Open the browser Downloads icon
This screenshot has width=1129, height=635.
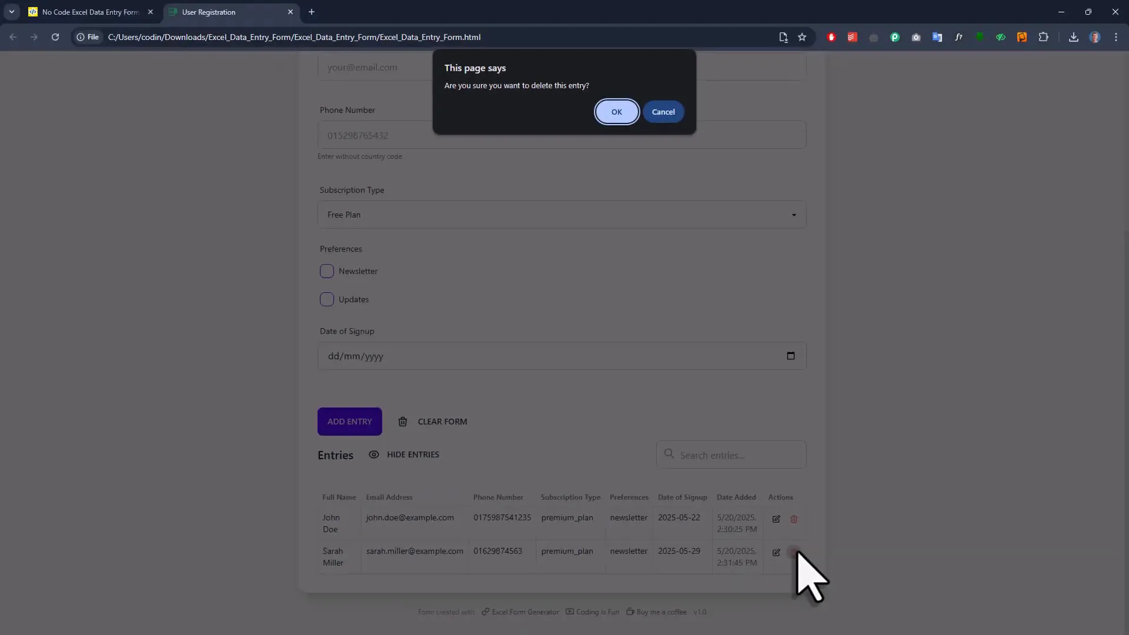1074,36
